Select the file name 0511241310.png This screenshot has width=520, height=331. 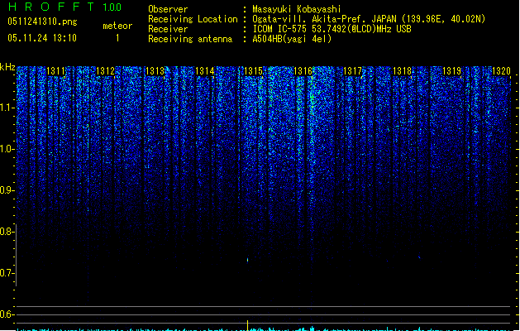point(42,22)
